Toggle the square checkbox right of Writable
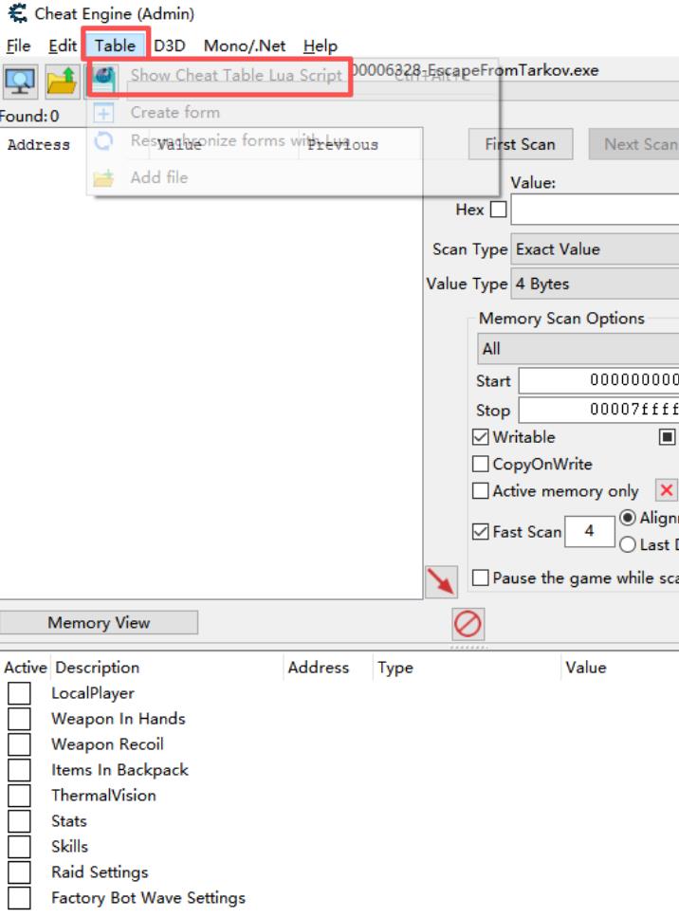This screenshot has height=917, width=679. click(667, 437)
